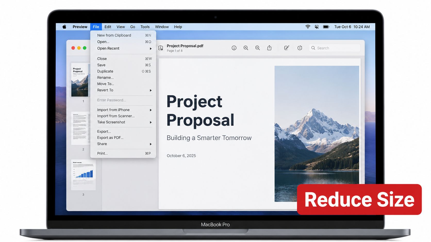Click the zoom out magnifier icon
Viewport: 431px width, 242px height.
click(246, 48)
